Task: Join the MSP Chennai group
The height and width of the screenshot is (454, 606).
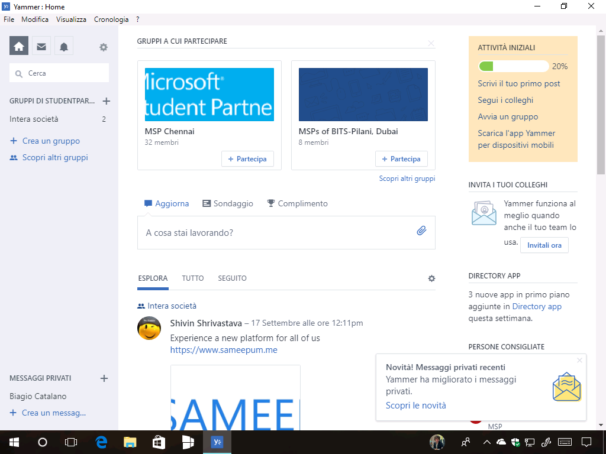Action: (x=247, y=159)
